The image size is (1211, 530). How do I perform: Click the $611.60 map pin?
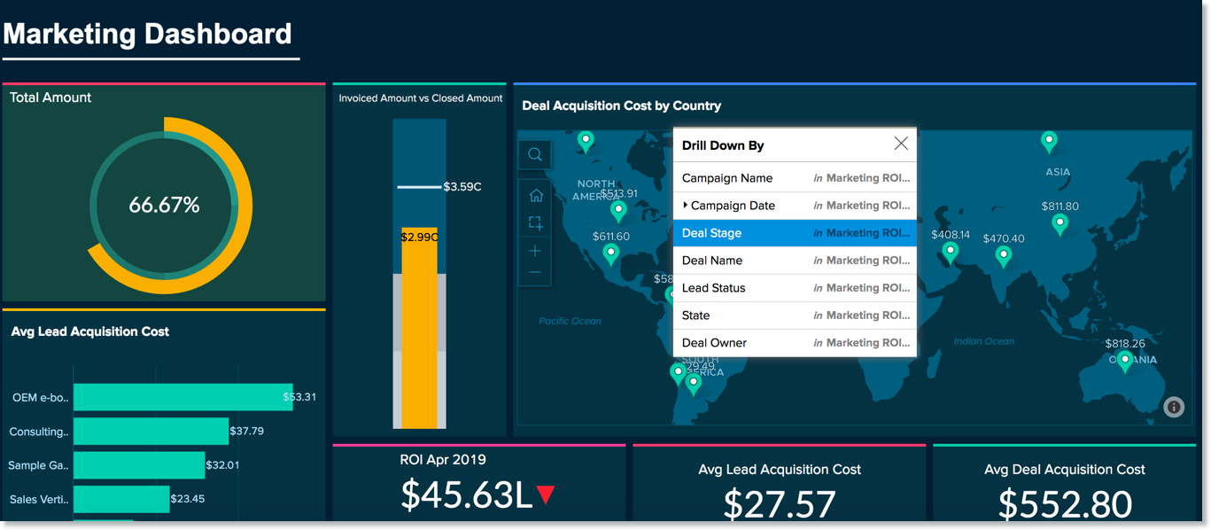click(x=610, y=253)
